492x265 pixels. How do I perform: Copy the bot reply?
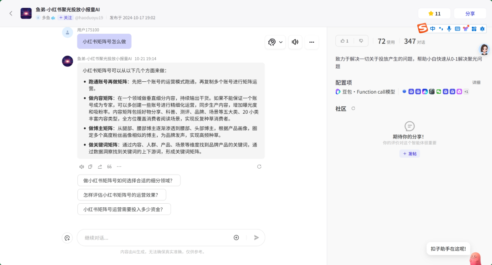tap(90, 167)
